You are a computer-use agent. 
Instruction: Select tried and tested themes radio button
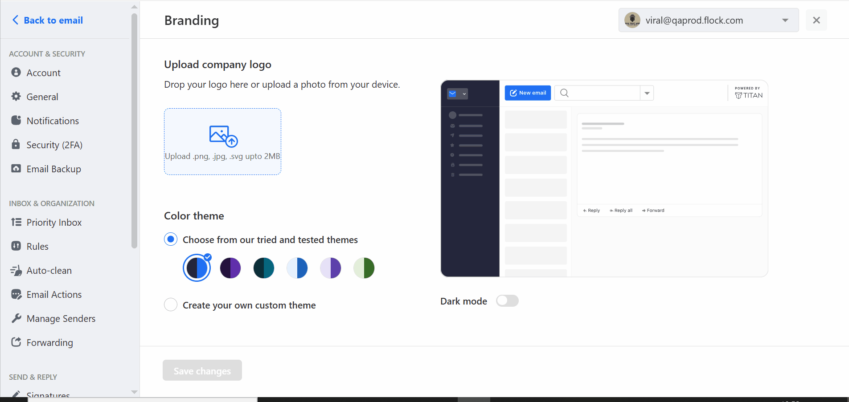point(171,239)
